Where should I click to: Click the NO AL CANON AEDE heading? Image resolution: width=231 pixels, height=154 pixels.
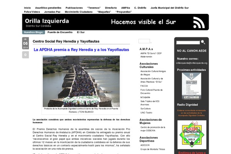point(192,51)
